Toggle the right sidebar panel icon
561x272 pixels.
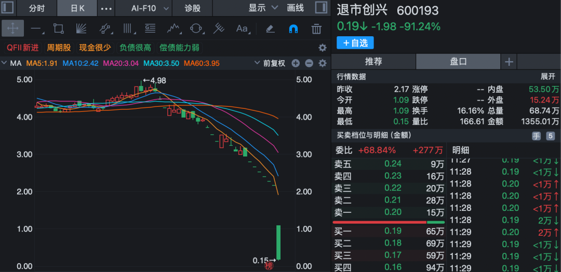321,8
